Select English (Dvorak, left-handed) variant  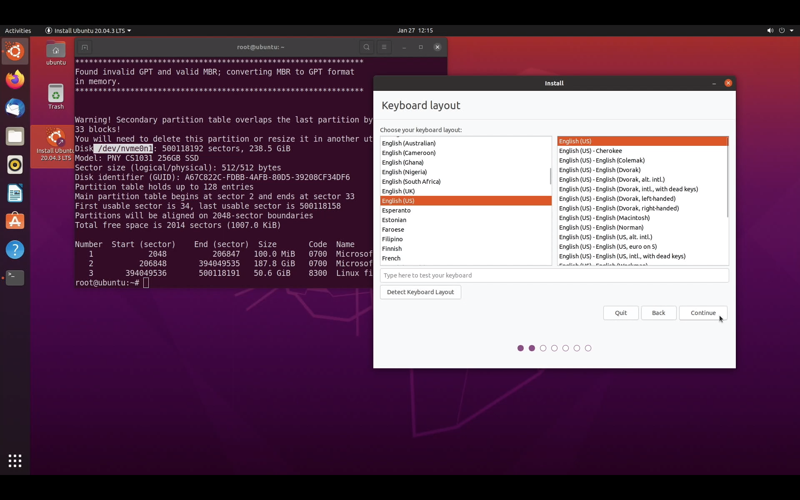pyautogui.click(x=642, y=199)
